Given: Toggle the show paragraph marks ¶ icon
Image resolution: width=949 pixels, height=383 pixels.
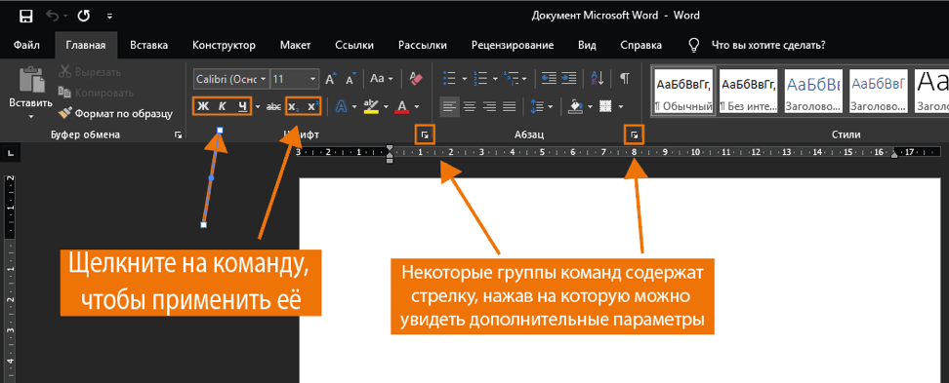Looking at the screenshot, I should (624, 79).
